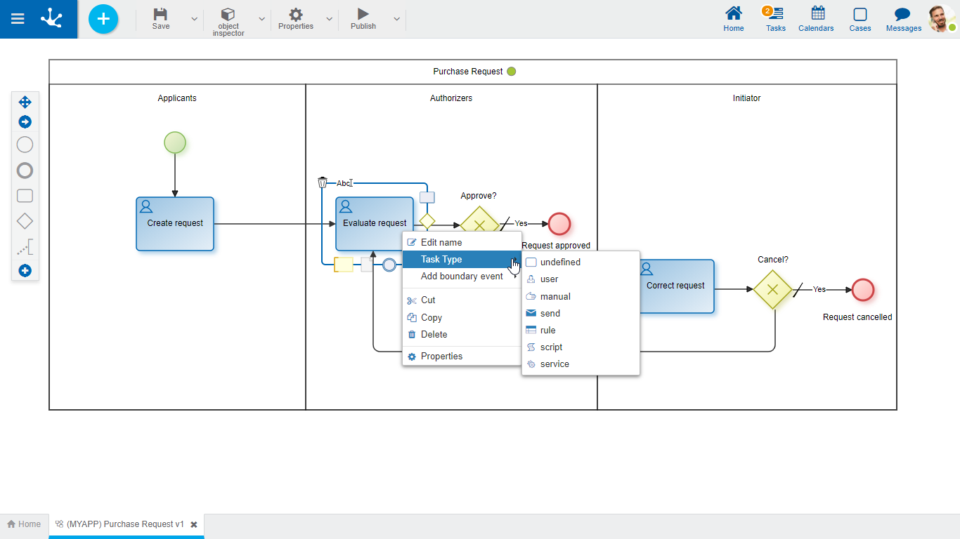Image resolution: width=960 pixels, height=539 pixels.
Task: Expand the Save dropdown arrow
Action: (x=195, y=19)
